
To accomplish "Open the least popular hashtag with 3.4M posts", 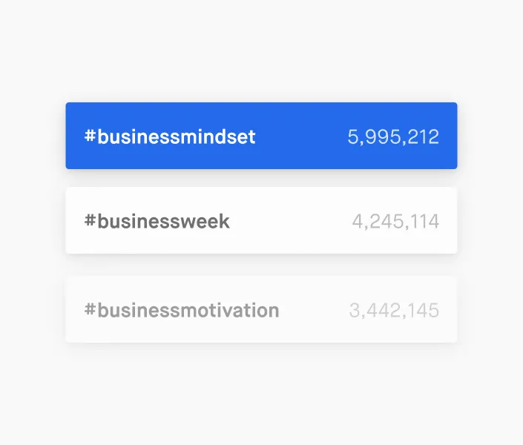I will pos(261,309).
